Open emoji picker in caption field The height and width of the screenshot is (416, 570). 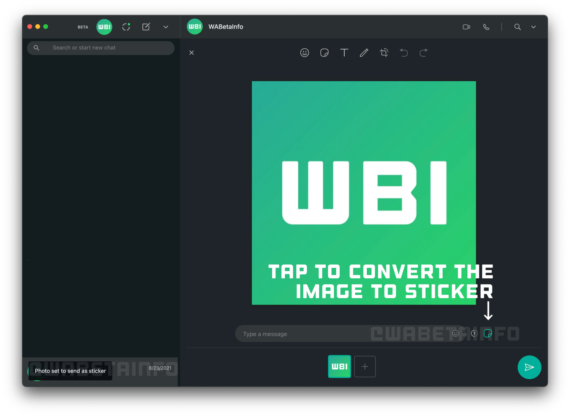pos(456,333)
